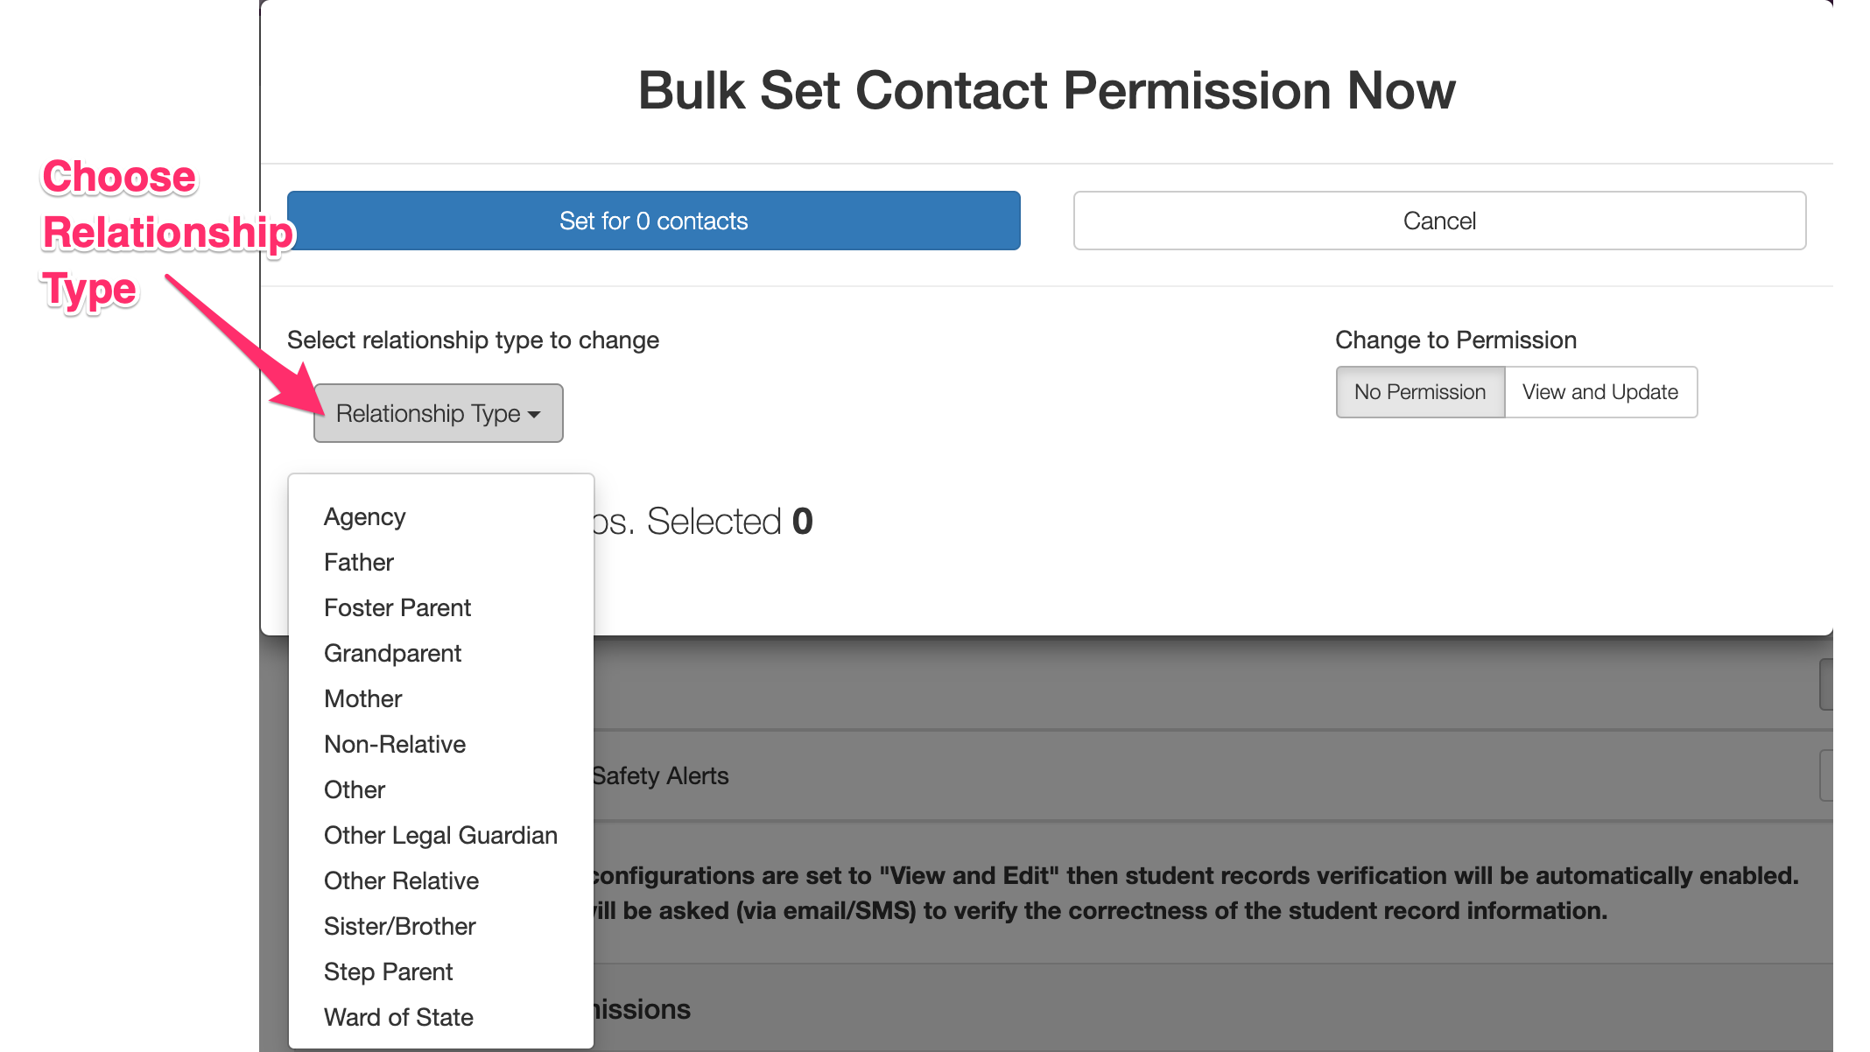The width and height of the screenshot is (1870, 1052).
Task: Choose Step Parent from the list
Action: (388, 972)
